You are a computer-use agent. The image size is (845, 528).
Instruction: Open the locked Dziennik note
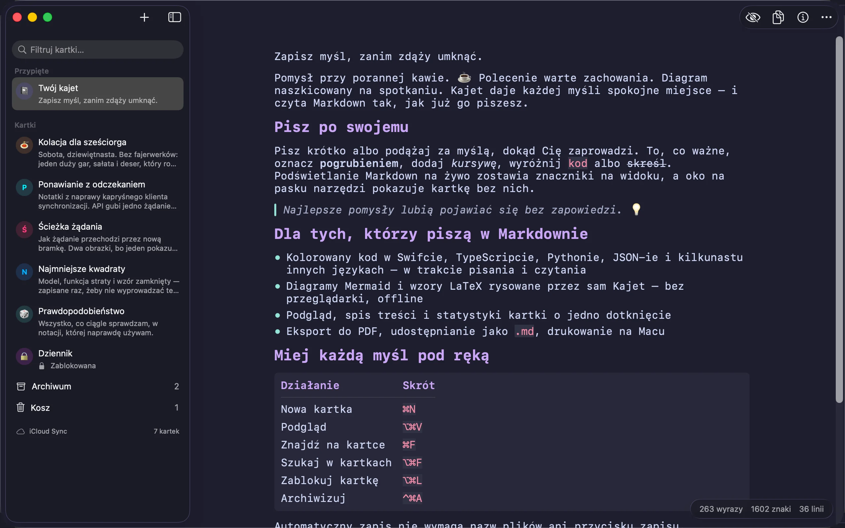pos(98,359)
